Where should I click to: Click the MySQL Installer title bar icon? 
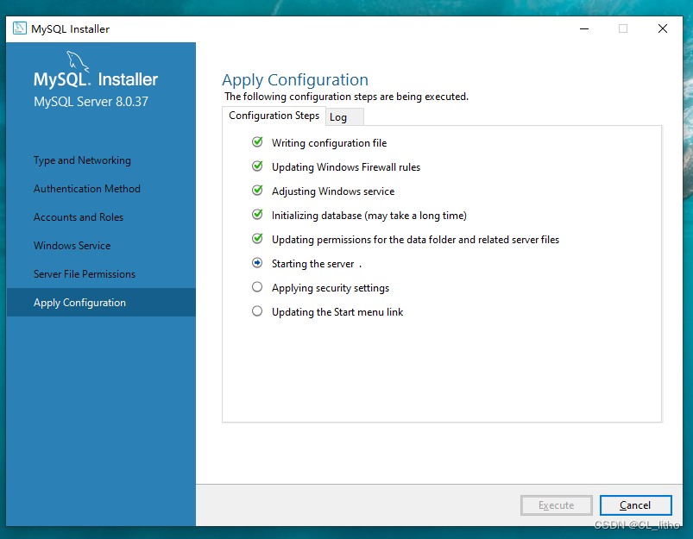pyautogui.click(x=20, y=28)
